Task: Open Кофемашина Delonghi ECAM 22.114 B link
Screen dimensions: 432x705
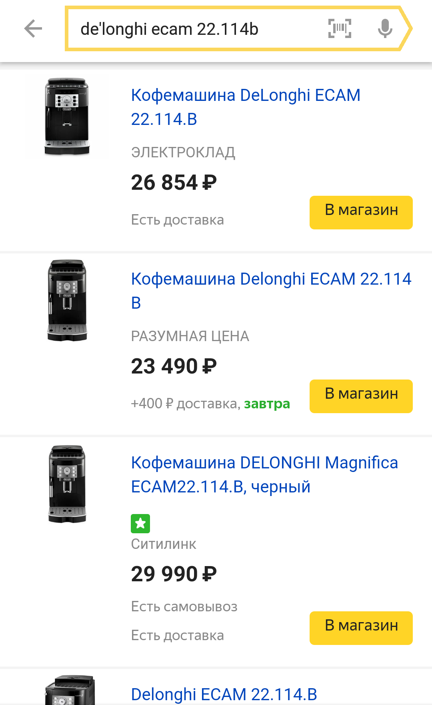Action: click(x=271, y=291)
